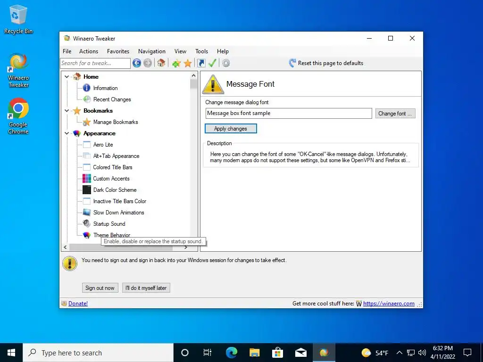Screen dimensions: 483x362
Task: Choose I'll do it myself later
Action: tap(146, 288)
